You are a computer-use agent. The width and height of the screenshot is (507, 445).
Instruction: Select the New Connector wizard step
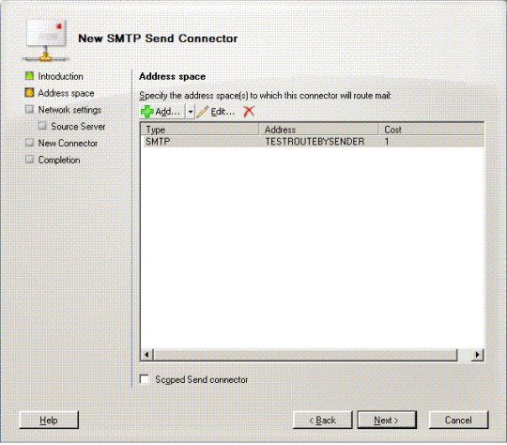pyautogui.click(x=68, y=143)
